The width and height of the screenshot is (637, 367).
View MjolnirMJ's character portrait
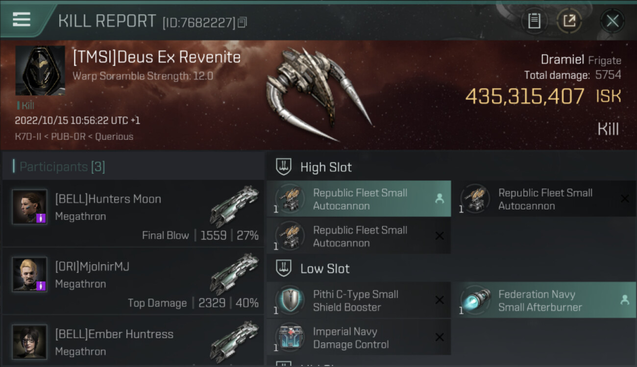click(x=29, y=274)
